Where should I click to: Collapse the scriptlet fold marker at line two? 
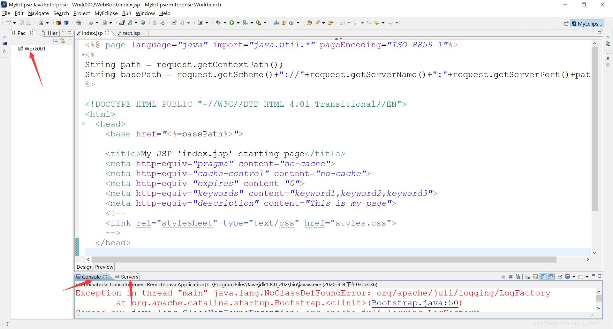83,55
